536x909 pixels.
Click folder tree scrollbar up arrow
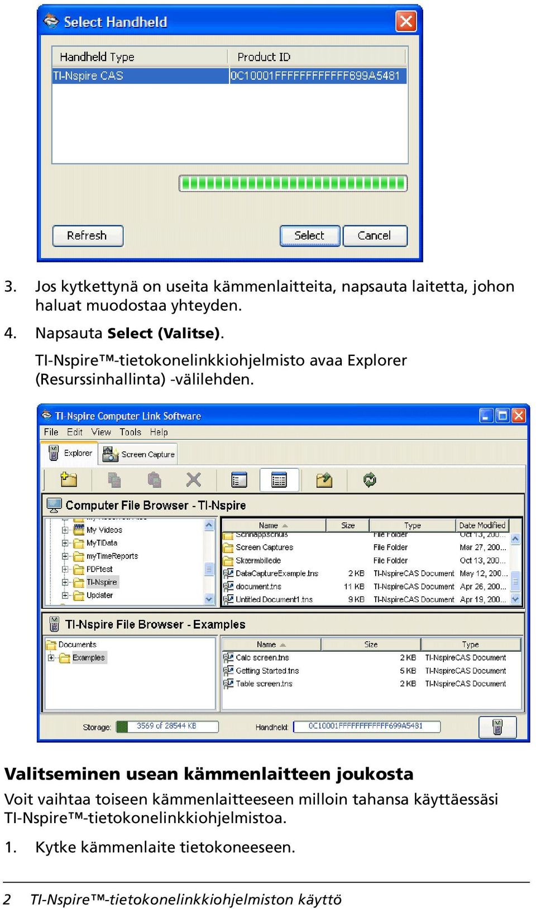click(x=209, y=525)
